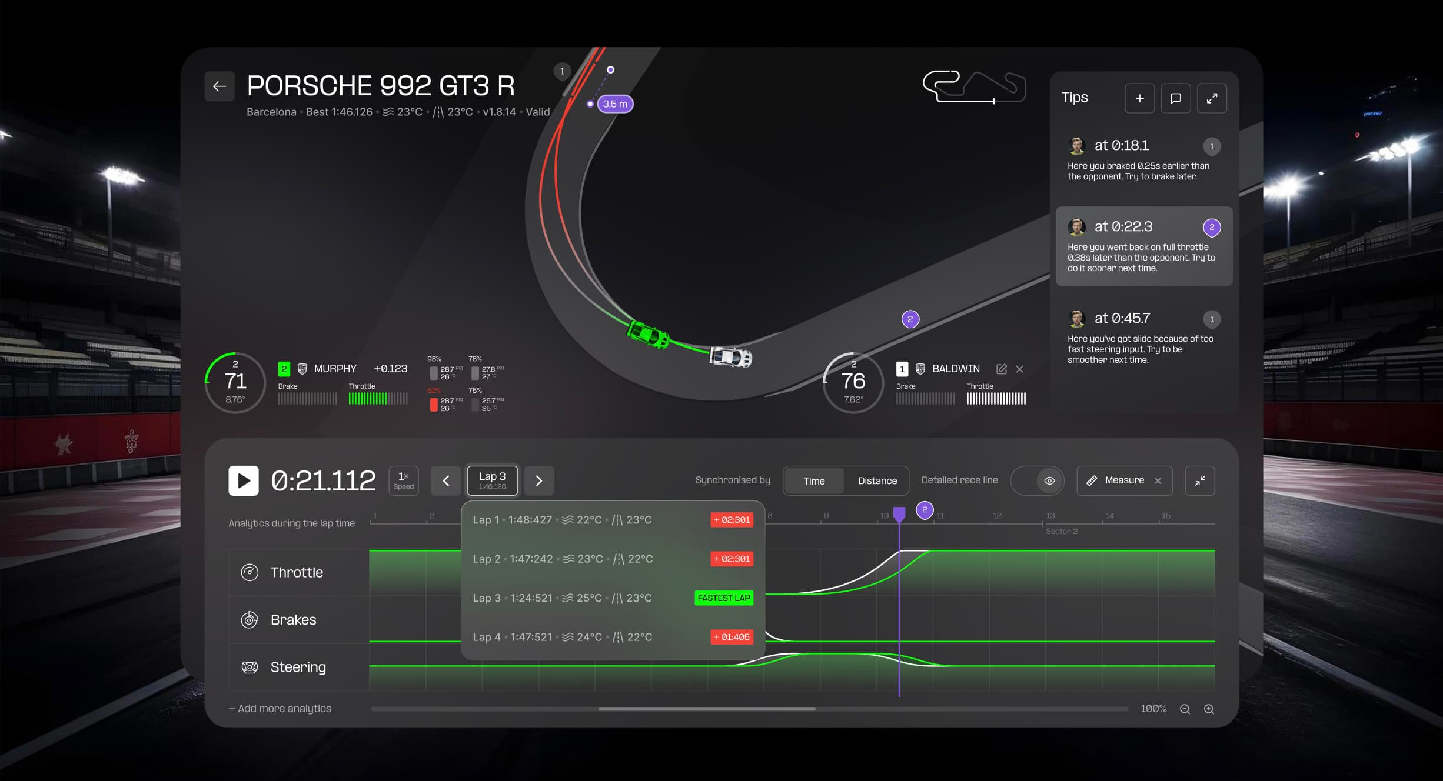Zoom in the timeline
Image resolution: width=1443 pixels, height=781 pixels.
[x=1209, y=709]
